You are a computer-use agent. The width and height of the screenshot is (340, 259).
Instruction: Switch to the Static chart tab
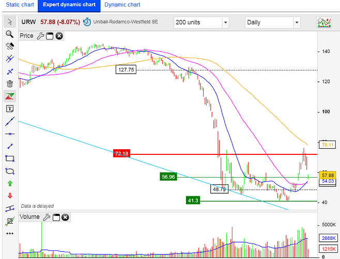(x=19, y=5)
